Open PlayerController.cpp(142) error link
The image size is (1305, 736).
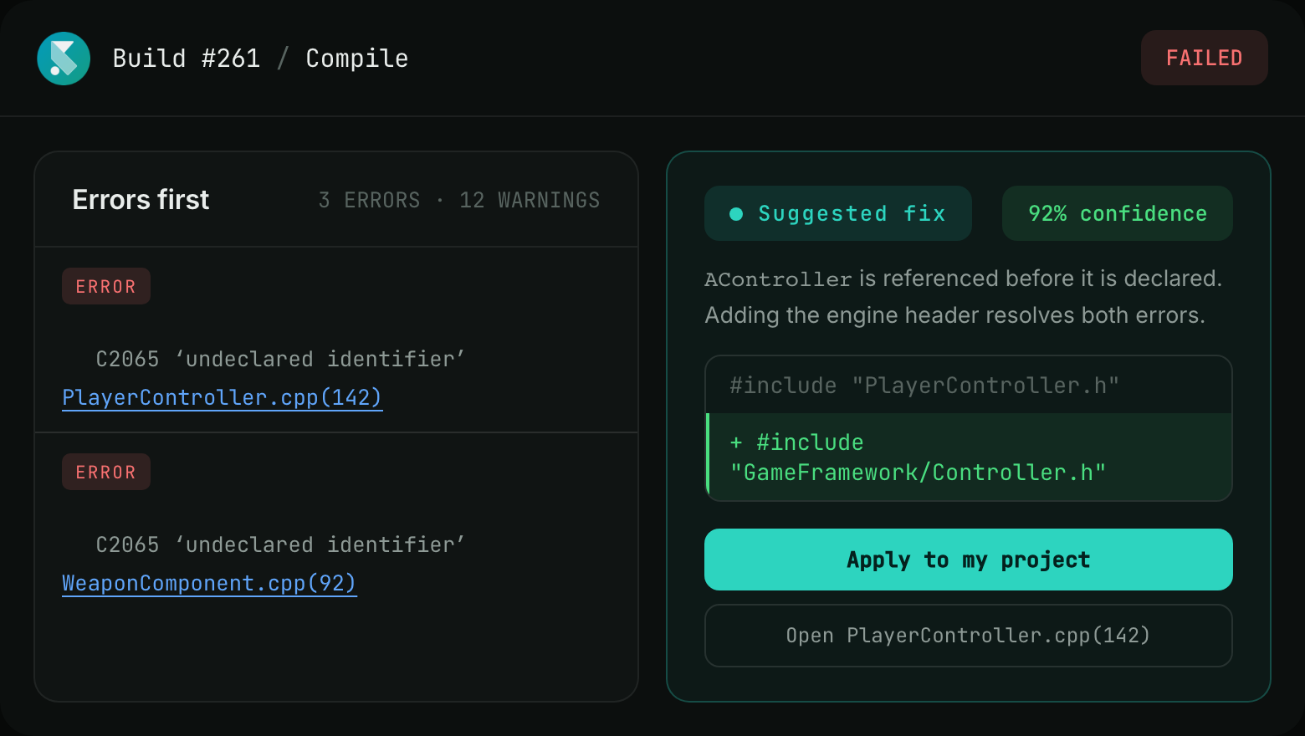(x=223, y=397)
